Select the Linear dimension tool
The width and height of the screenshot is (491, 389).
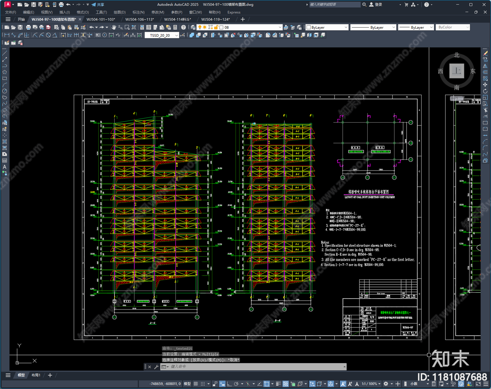click(7, 35)
